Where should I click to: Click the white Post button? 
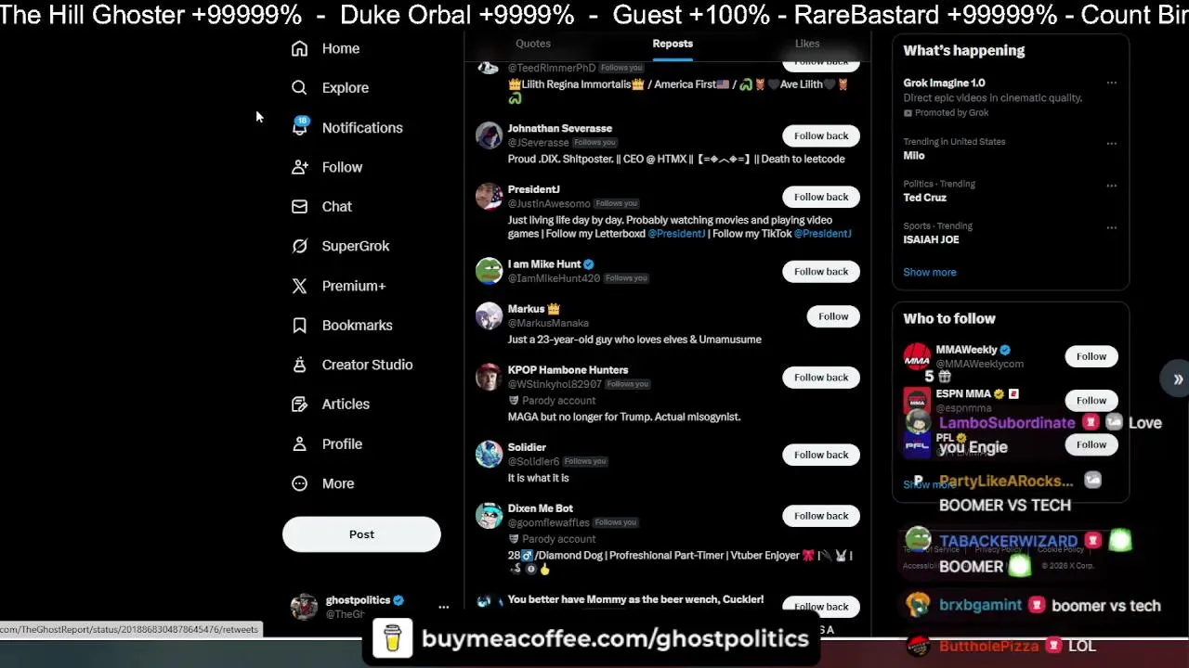[361, 534]
